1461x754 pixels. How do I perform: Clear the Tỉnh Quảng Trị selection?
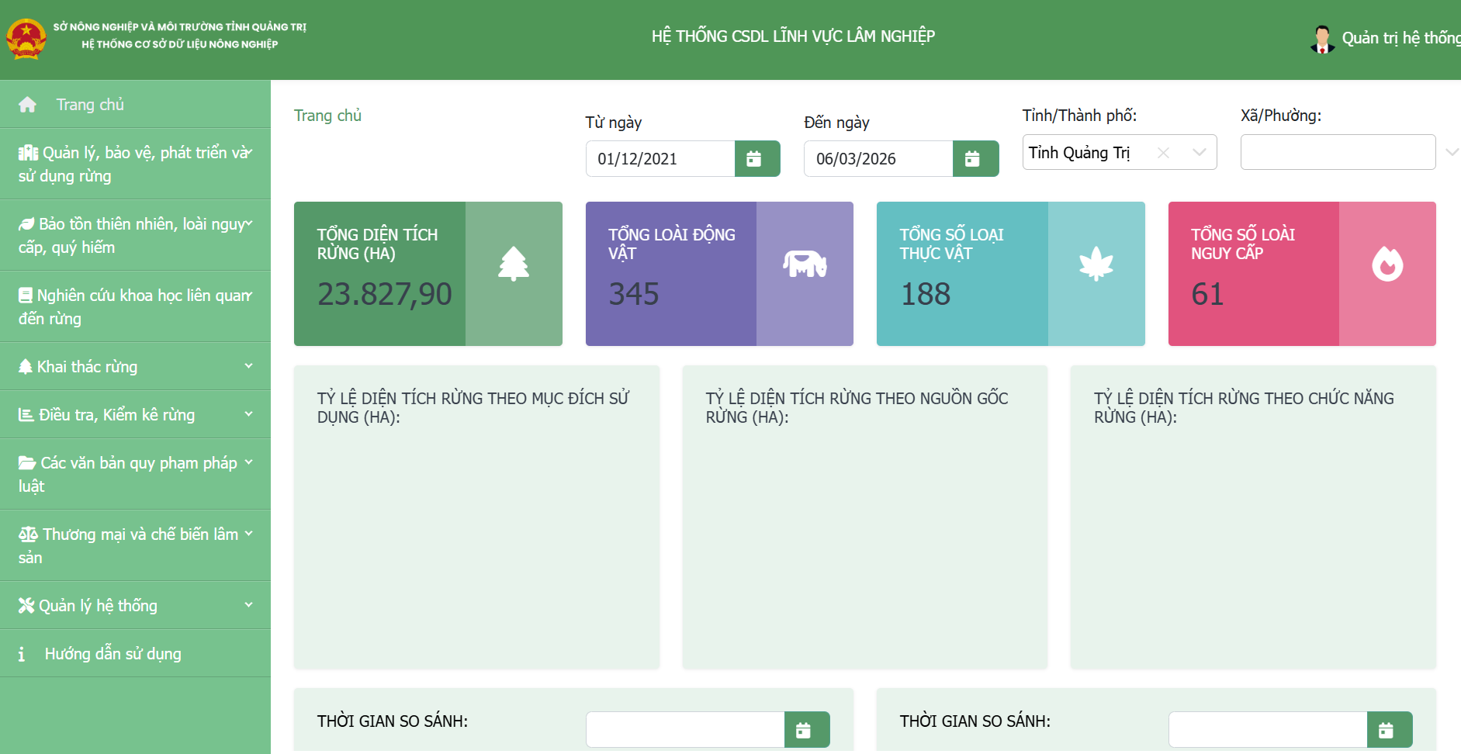click(x=1163, y=153)
